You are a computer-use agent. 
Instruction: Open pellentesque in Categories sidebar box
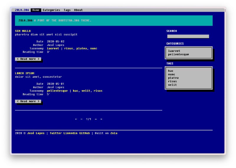178,54
